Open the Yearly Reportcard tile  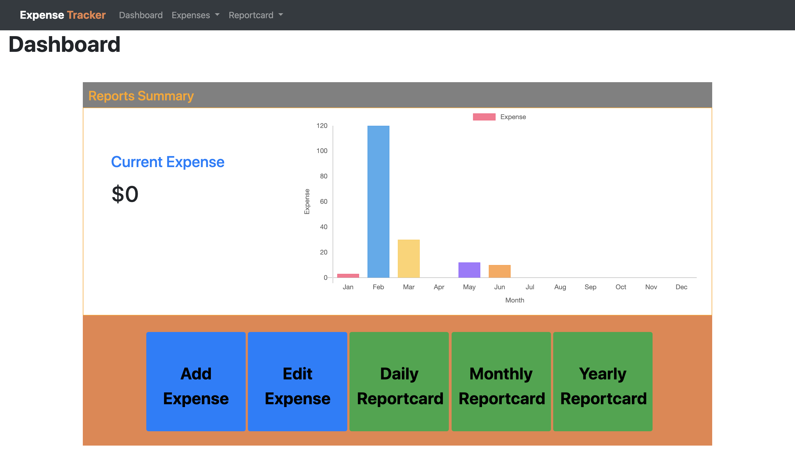(603, 381)
